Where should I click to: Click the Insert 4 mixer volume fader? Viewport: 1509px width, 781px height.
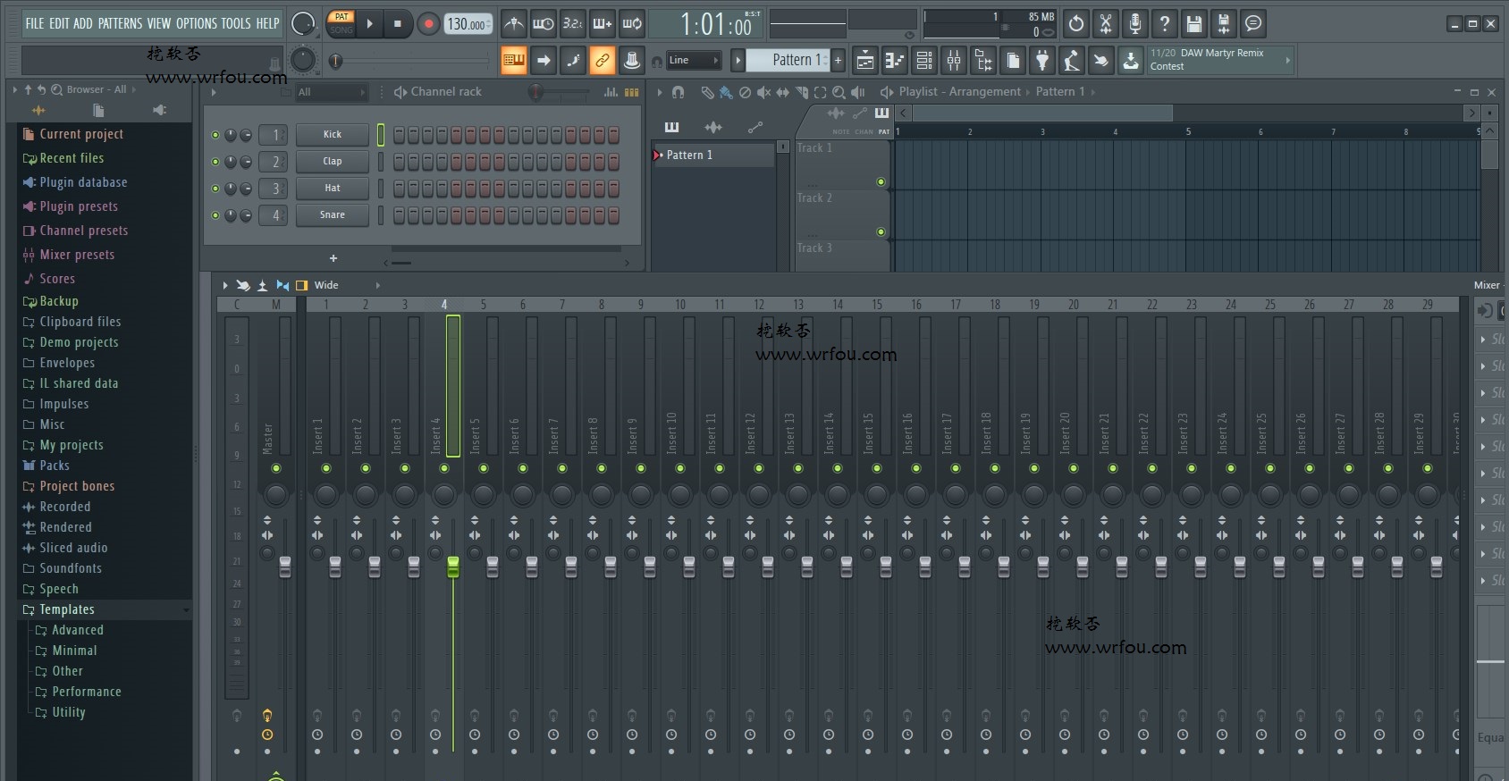453,567
